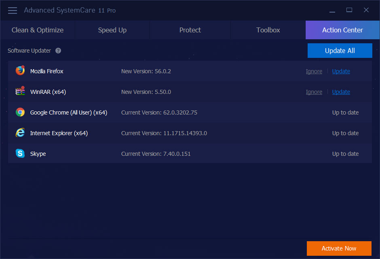
Task: Click Up to date status for Google Chrome
Action: [x=345, y=113]
